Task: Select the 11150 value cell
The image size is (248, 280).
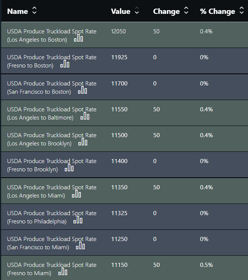Action: pos(120,265)
